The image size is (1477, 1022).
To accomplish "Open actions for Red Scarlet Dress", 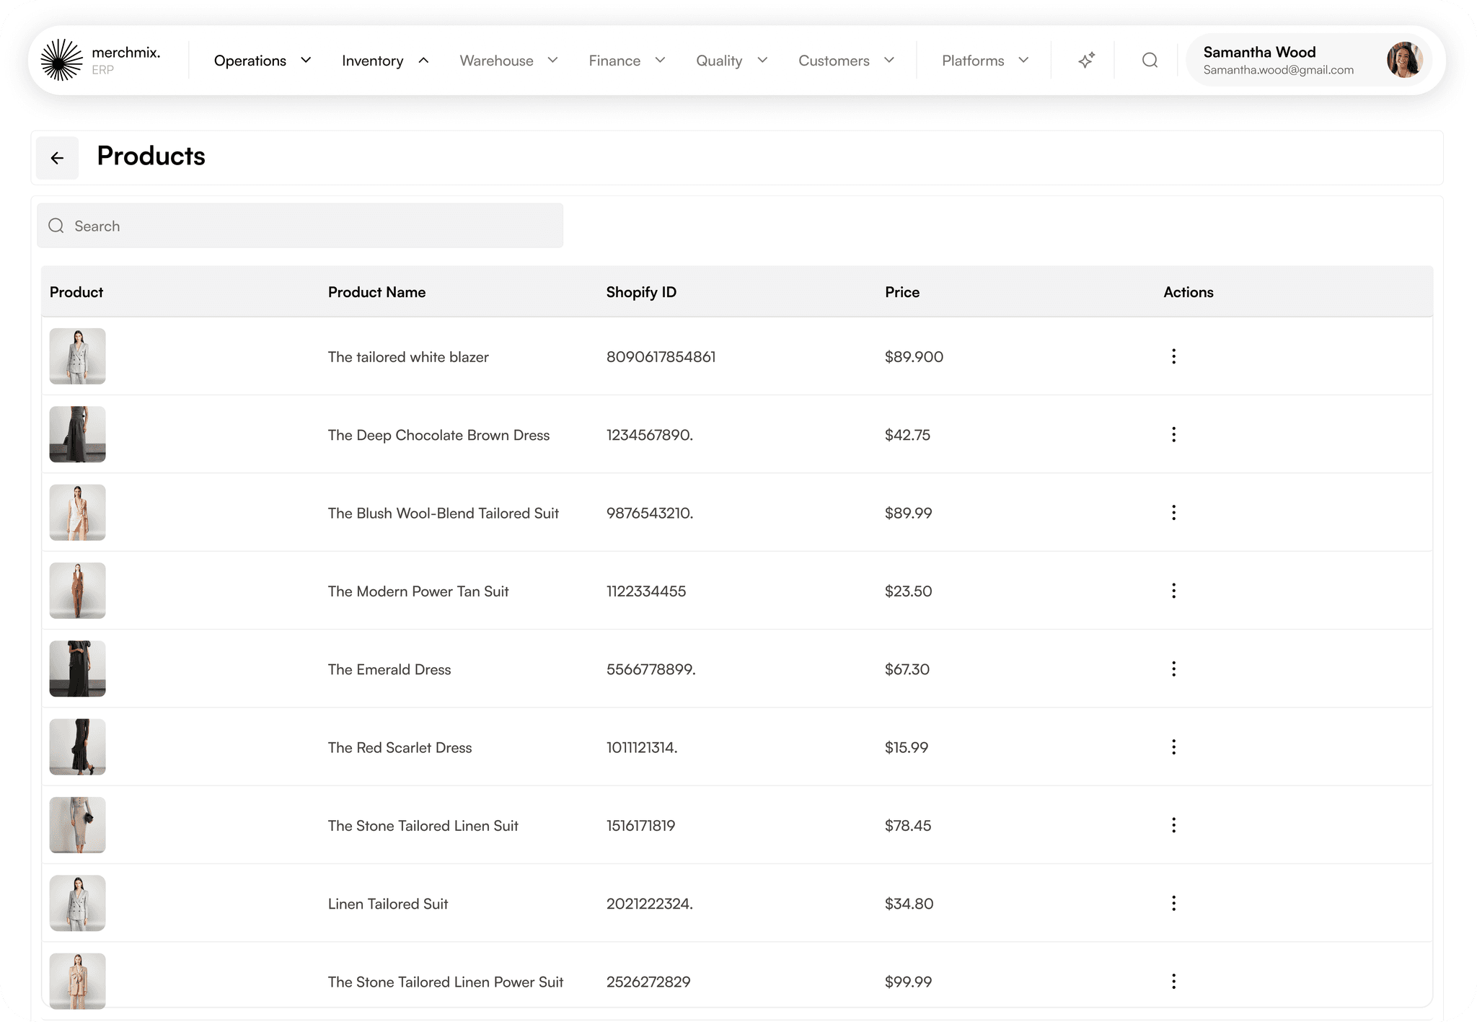I will (x=1173, y=747).
